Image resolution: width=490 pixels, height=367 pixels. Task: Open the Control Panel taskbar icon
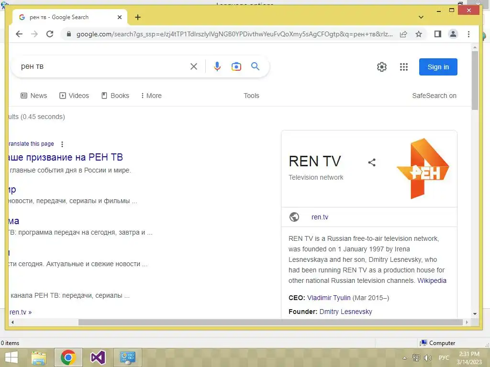[x=127, y=357]
